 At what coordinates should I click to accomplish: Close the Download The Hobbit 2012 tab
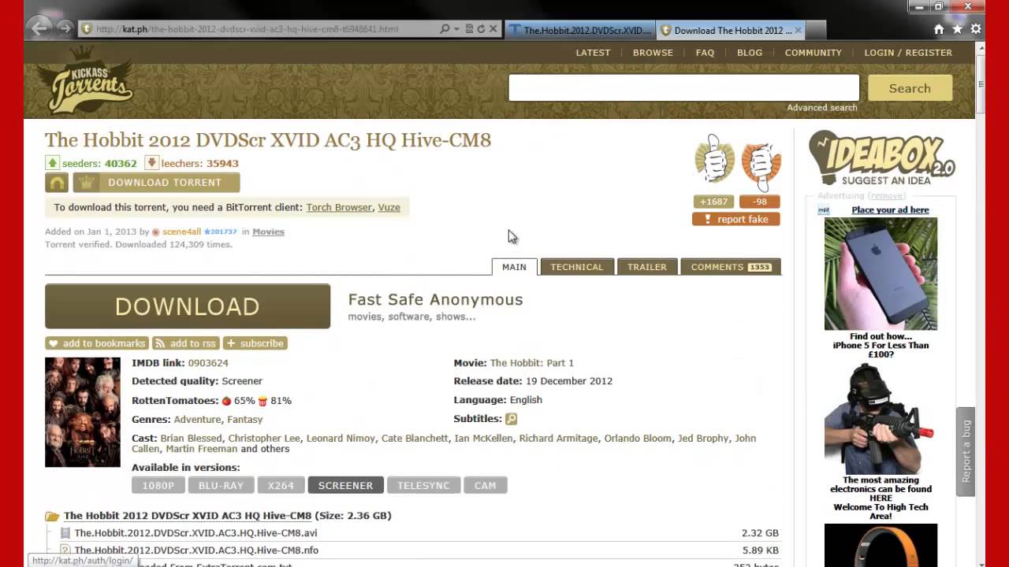[798, 30]
